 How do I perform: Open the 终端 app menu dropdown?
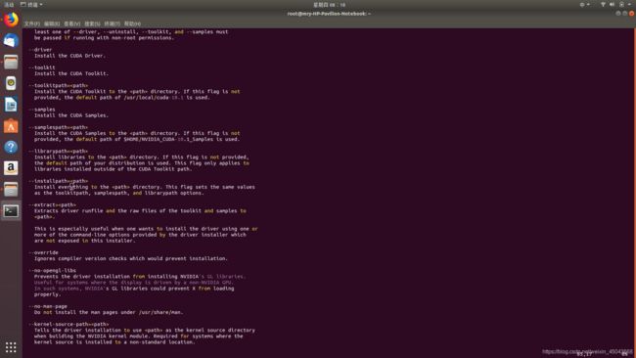[31, 5]
